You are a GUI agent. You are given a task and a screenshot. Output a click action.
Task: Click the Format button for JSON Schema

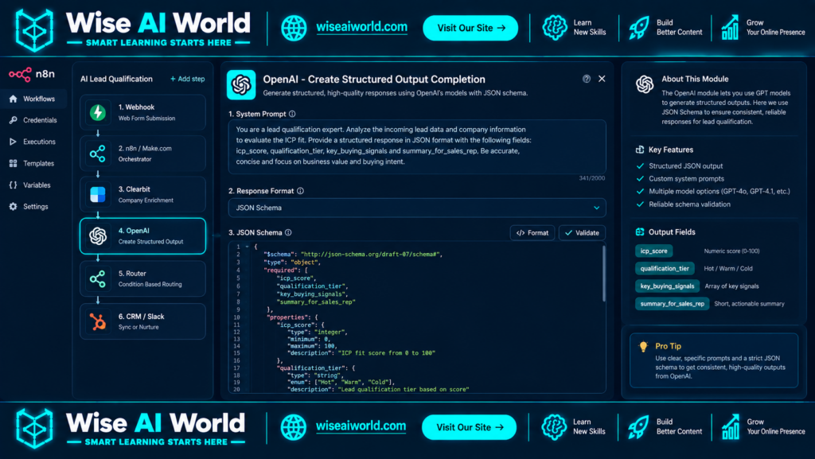click(x=532, y=232)
